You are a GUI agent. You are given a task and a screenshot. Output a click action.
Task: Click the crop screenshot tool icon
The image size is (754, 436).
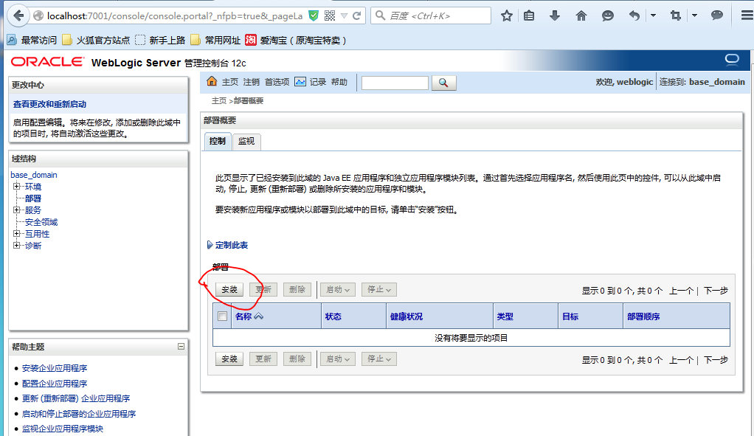pos(676,16)
